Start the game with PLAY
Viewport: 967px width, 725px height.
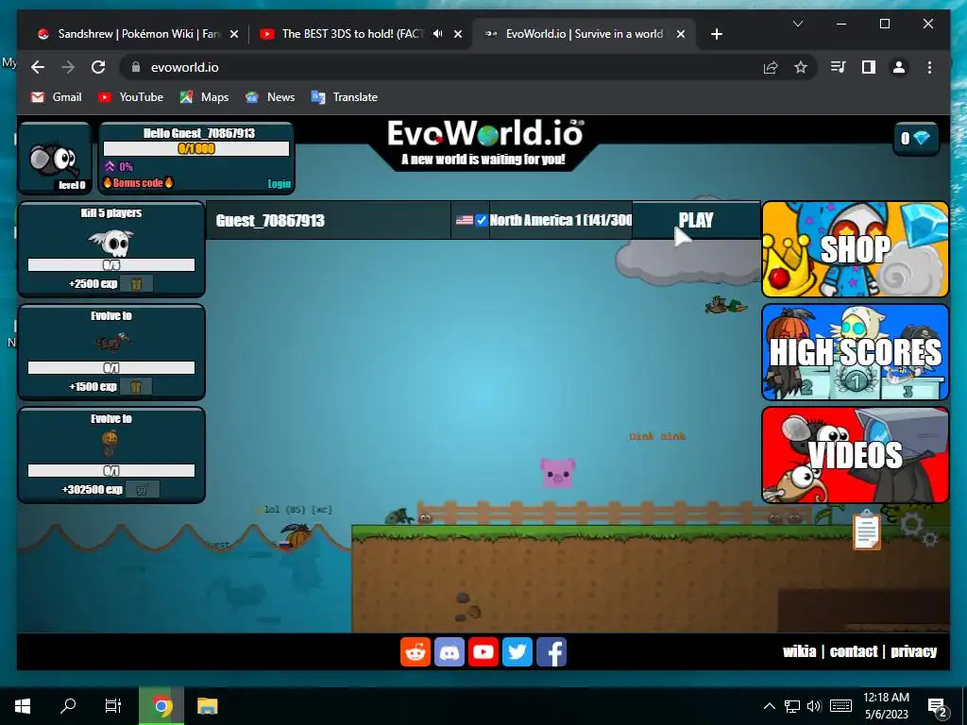696,220
